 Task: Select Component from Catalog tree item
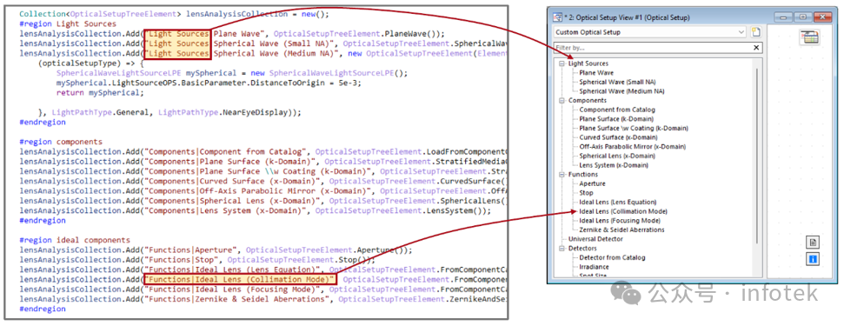coord(617,110)
